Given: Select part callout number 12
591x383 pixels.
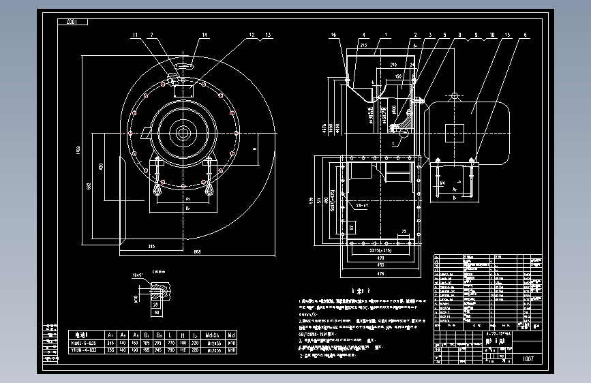Looking at the screenshot, I should pyautogui.click(x=252, y=35).
